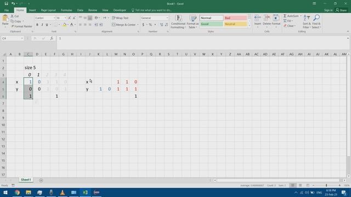This screenshot has width=351, height=197.
Task: Apply the Bad cell style
Action: [x=235, y=18]
